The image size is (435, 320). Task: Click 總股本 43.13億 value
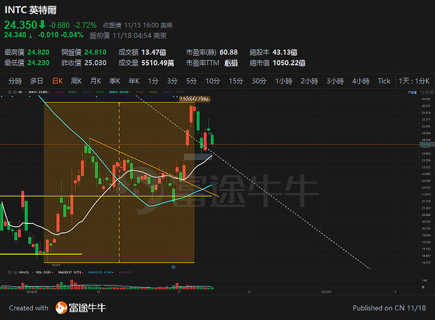pos(285,52)
